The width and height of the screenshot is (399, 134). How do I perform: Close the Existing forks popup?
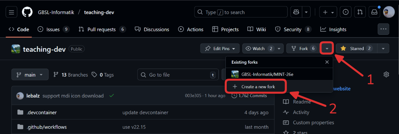click(327, 62)
